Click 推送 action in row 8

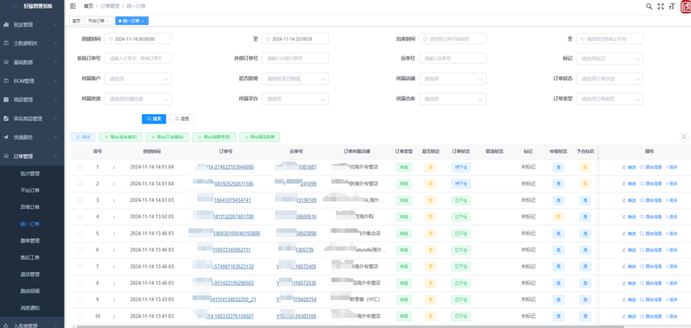[630, 282]
